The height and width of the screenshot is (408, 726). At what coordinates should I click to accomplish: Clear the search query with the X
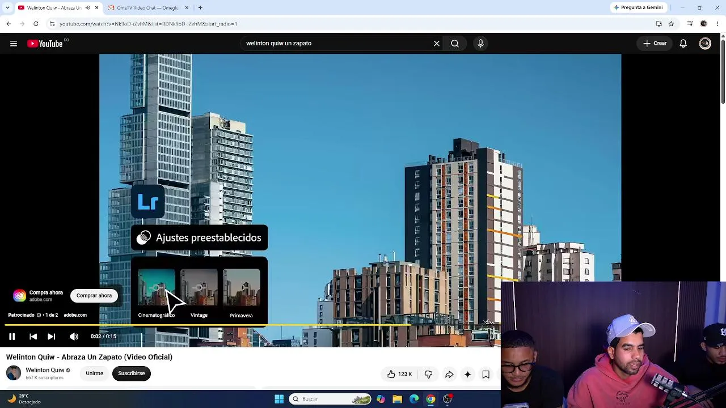point(437,44)
